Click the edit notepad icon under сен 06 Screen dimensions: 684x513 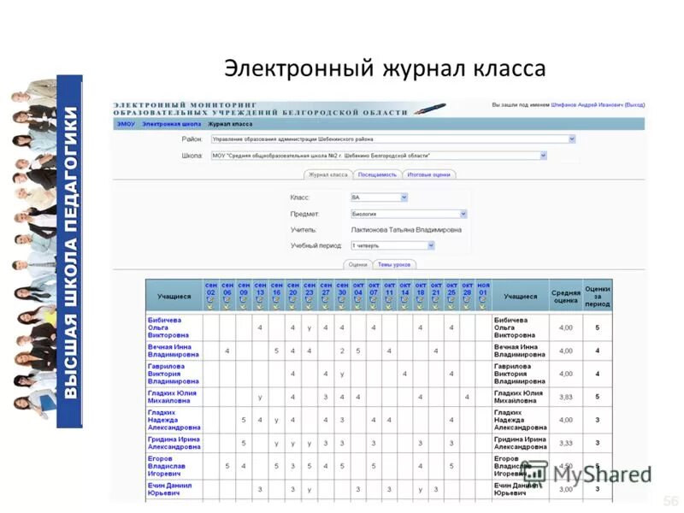pyautogui.click(x=227, y=300)
